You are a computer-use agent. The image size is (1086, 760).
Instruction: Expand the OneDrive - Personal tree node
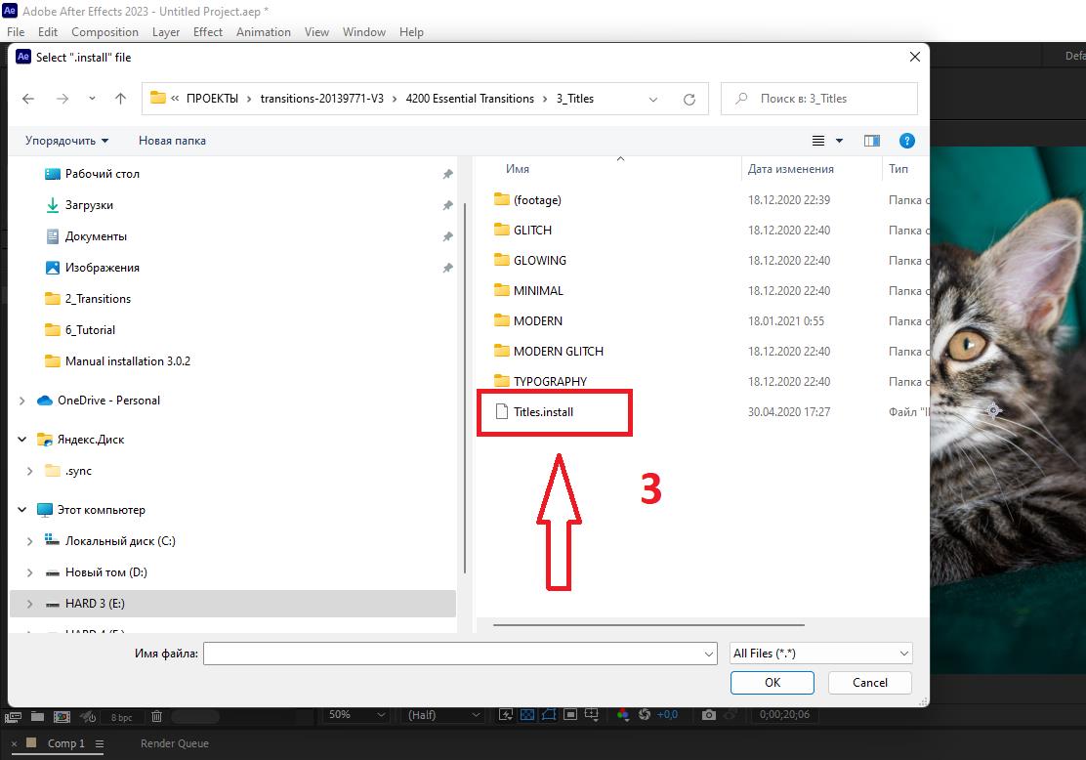(22, 401)
